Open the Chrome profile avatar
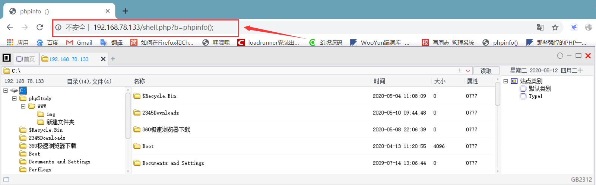The width and height of the screenshot is (596, 185). point(589,27)
